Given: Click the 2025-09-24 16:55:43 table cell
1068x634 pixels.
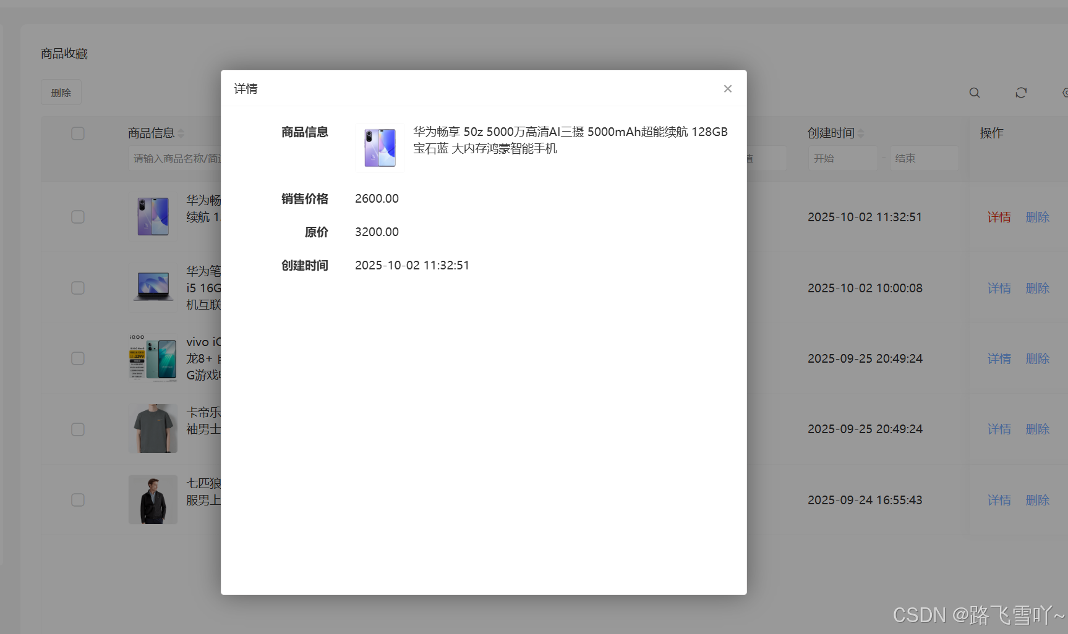Looking at the screenshot, I should (865, 500).
